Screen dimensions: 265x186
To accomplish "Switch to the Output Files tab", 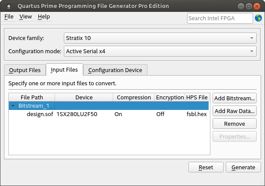I will click(x=25, y=70).
